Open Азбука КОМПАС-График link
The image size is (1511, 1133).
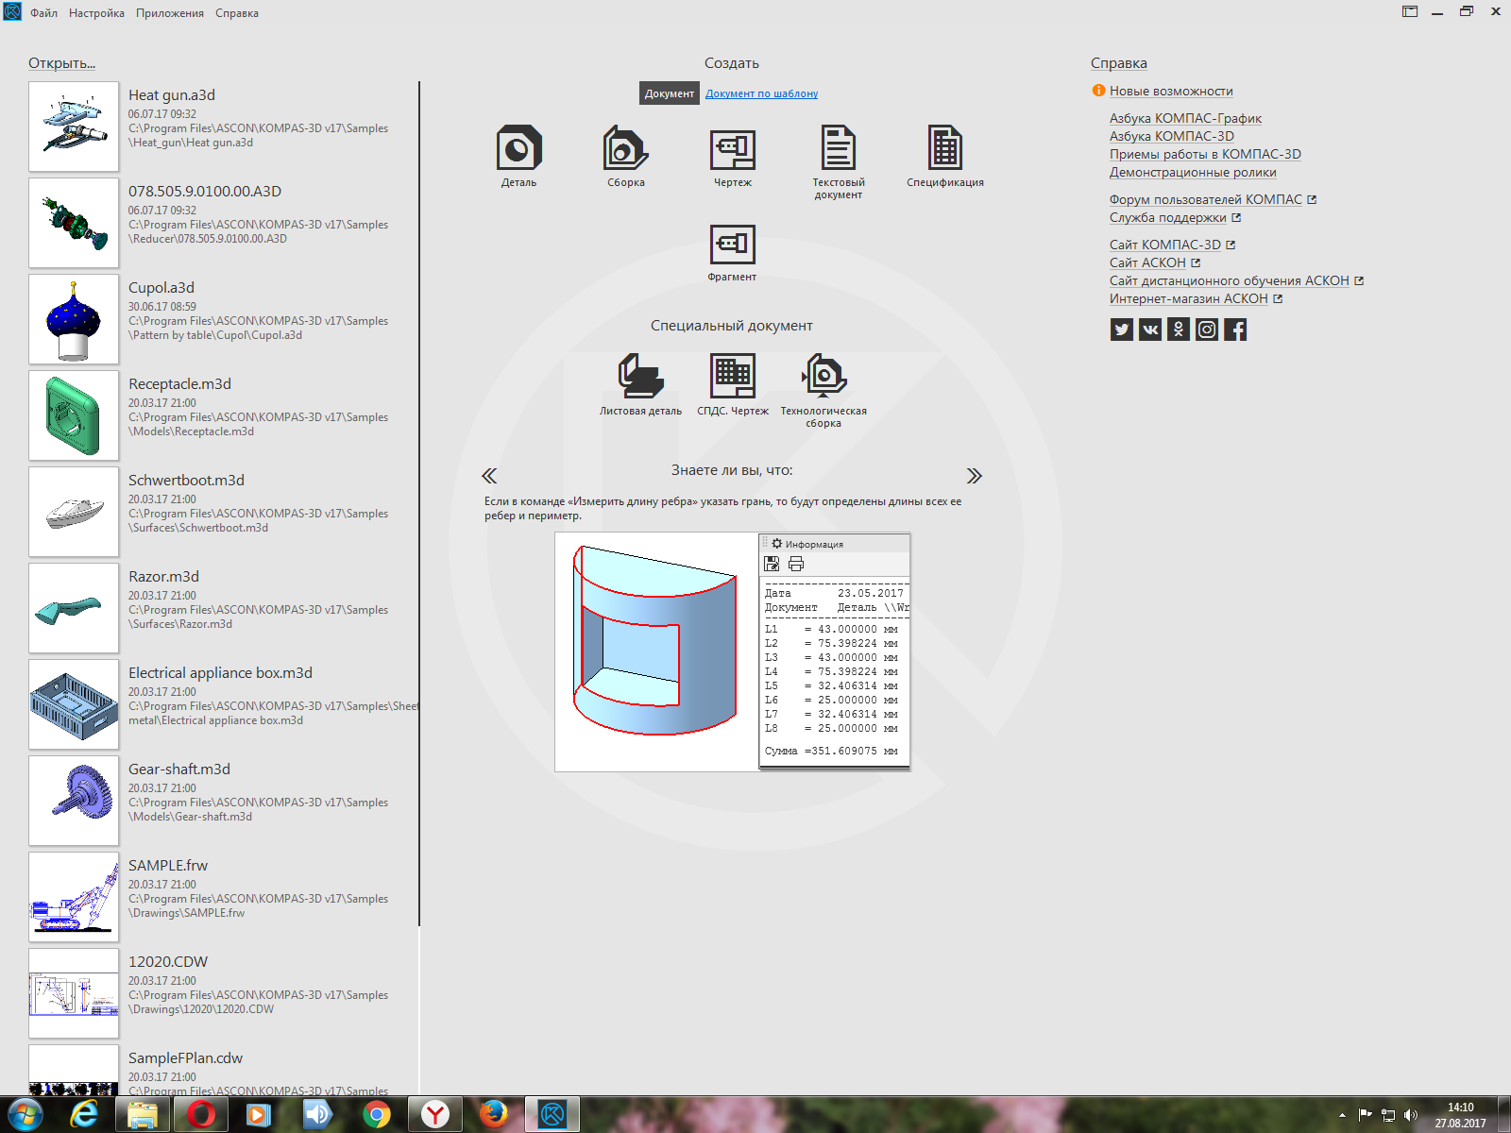[x=1185, y=118]
